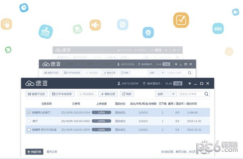Click 删除记录 in the middle window
This screenshot has width=243, height=159.
[110, 73]
